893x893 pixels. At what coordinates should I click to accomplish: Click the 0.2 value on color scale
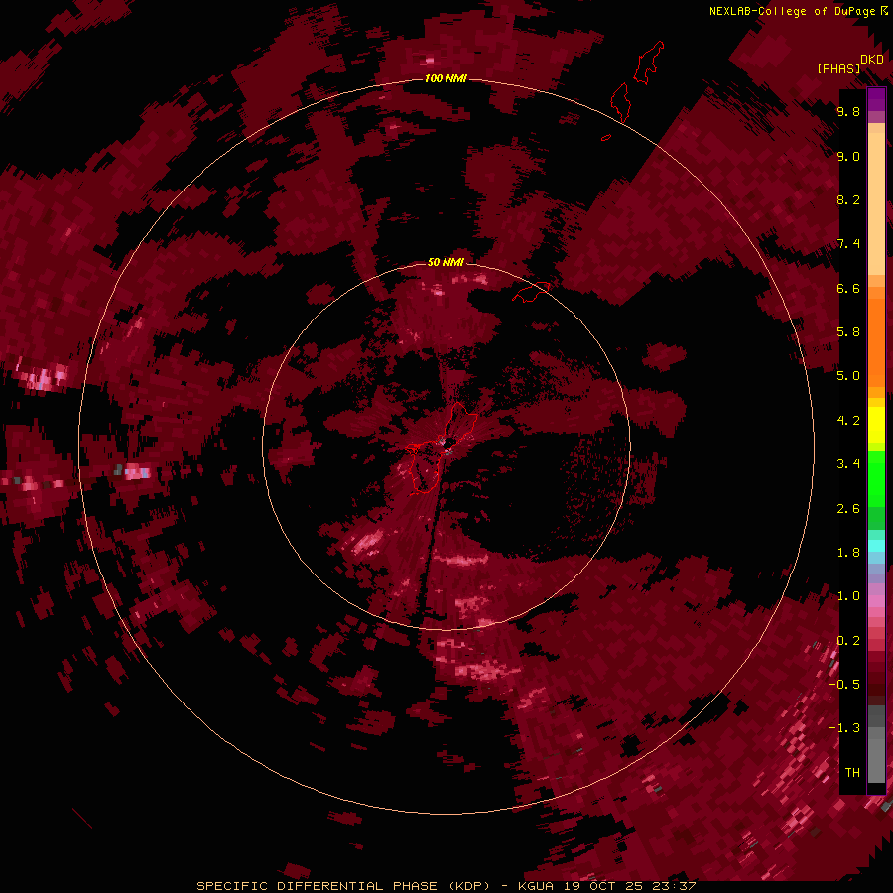tap(848, 641)
